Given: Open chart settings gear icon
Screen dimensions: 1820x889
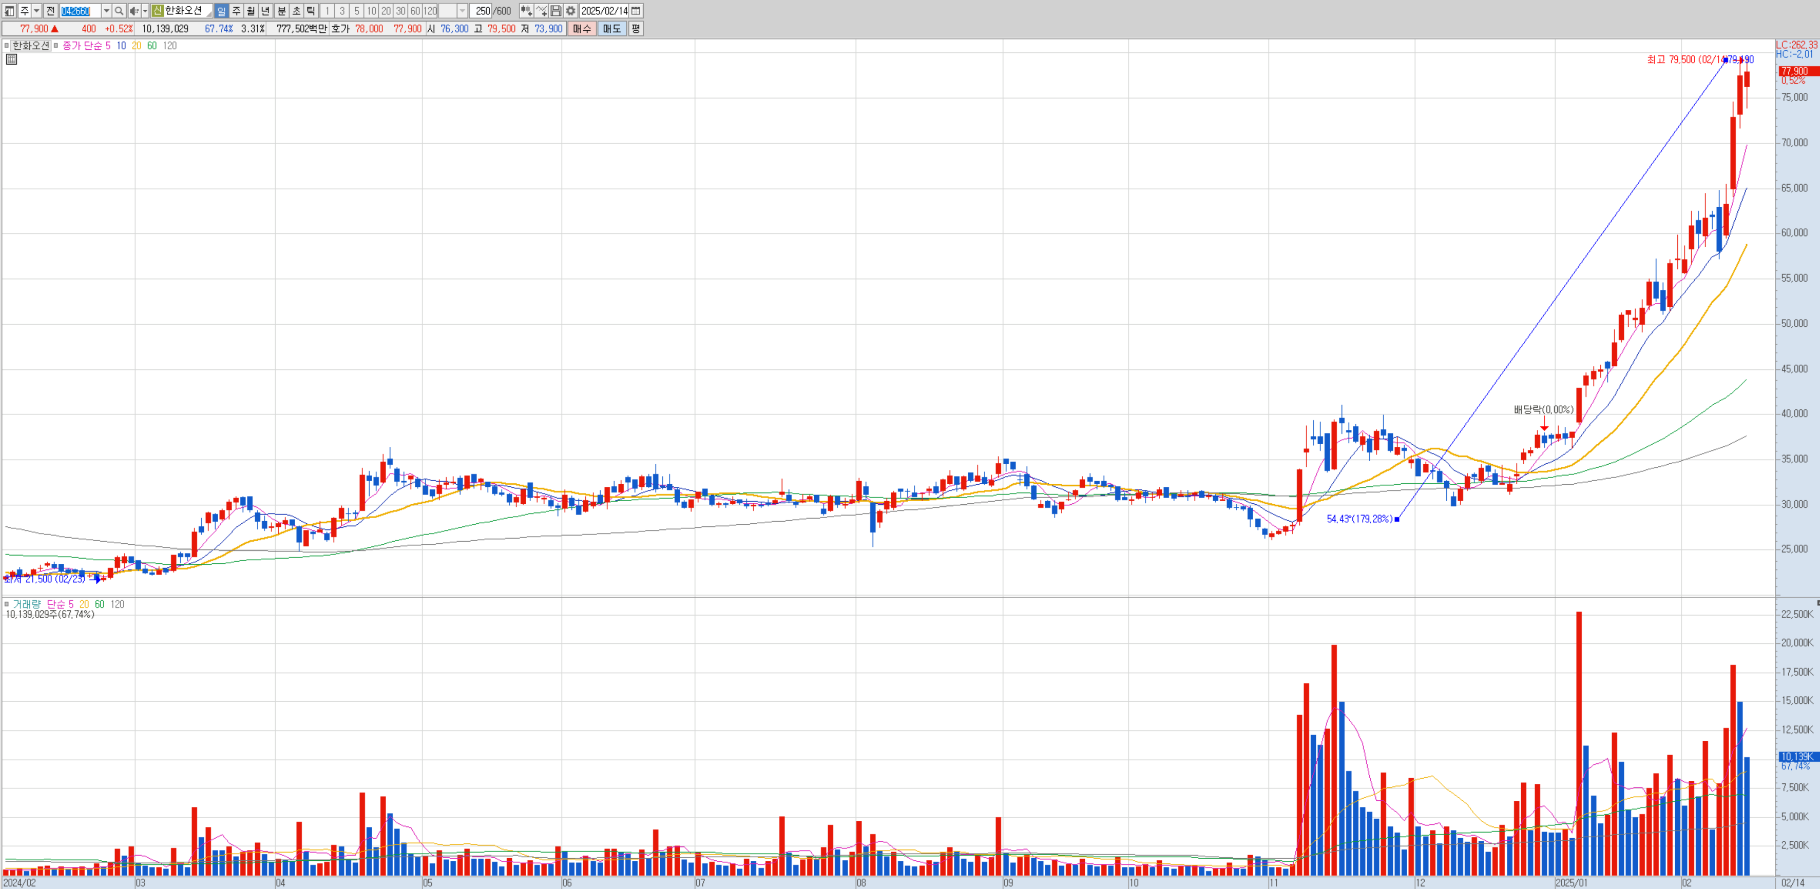Looking at the screenshot, I should coord(571,11).
